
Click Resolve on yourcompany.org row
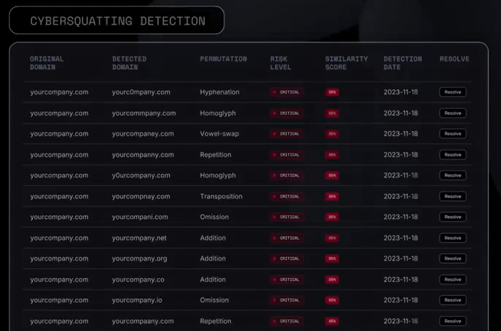pos(453,259)
